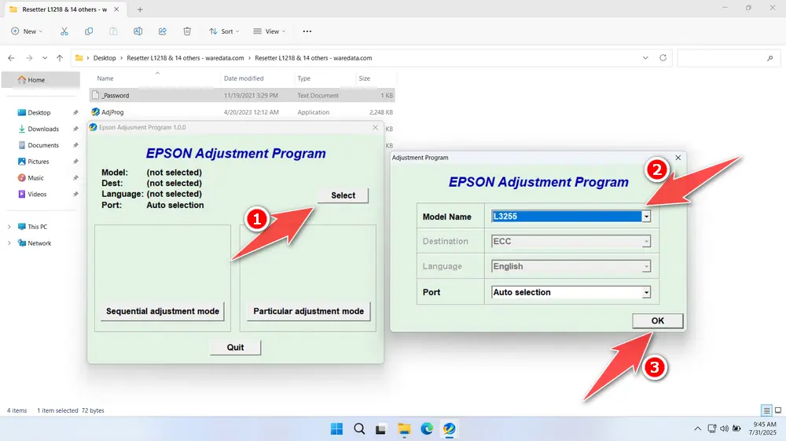
Task: Select the _Password text file
Action: coord(242,96)
